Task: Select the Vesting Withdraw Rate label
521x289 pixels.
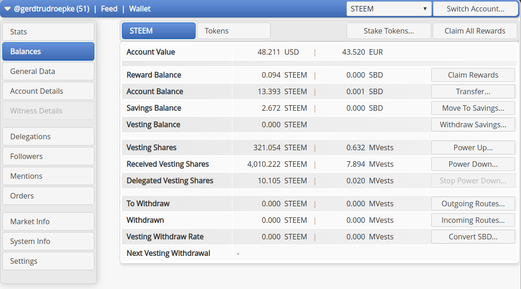Action: tap(165, 237)
